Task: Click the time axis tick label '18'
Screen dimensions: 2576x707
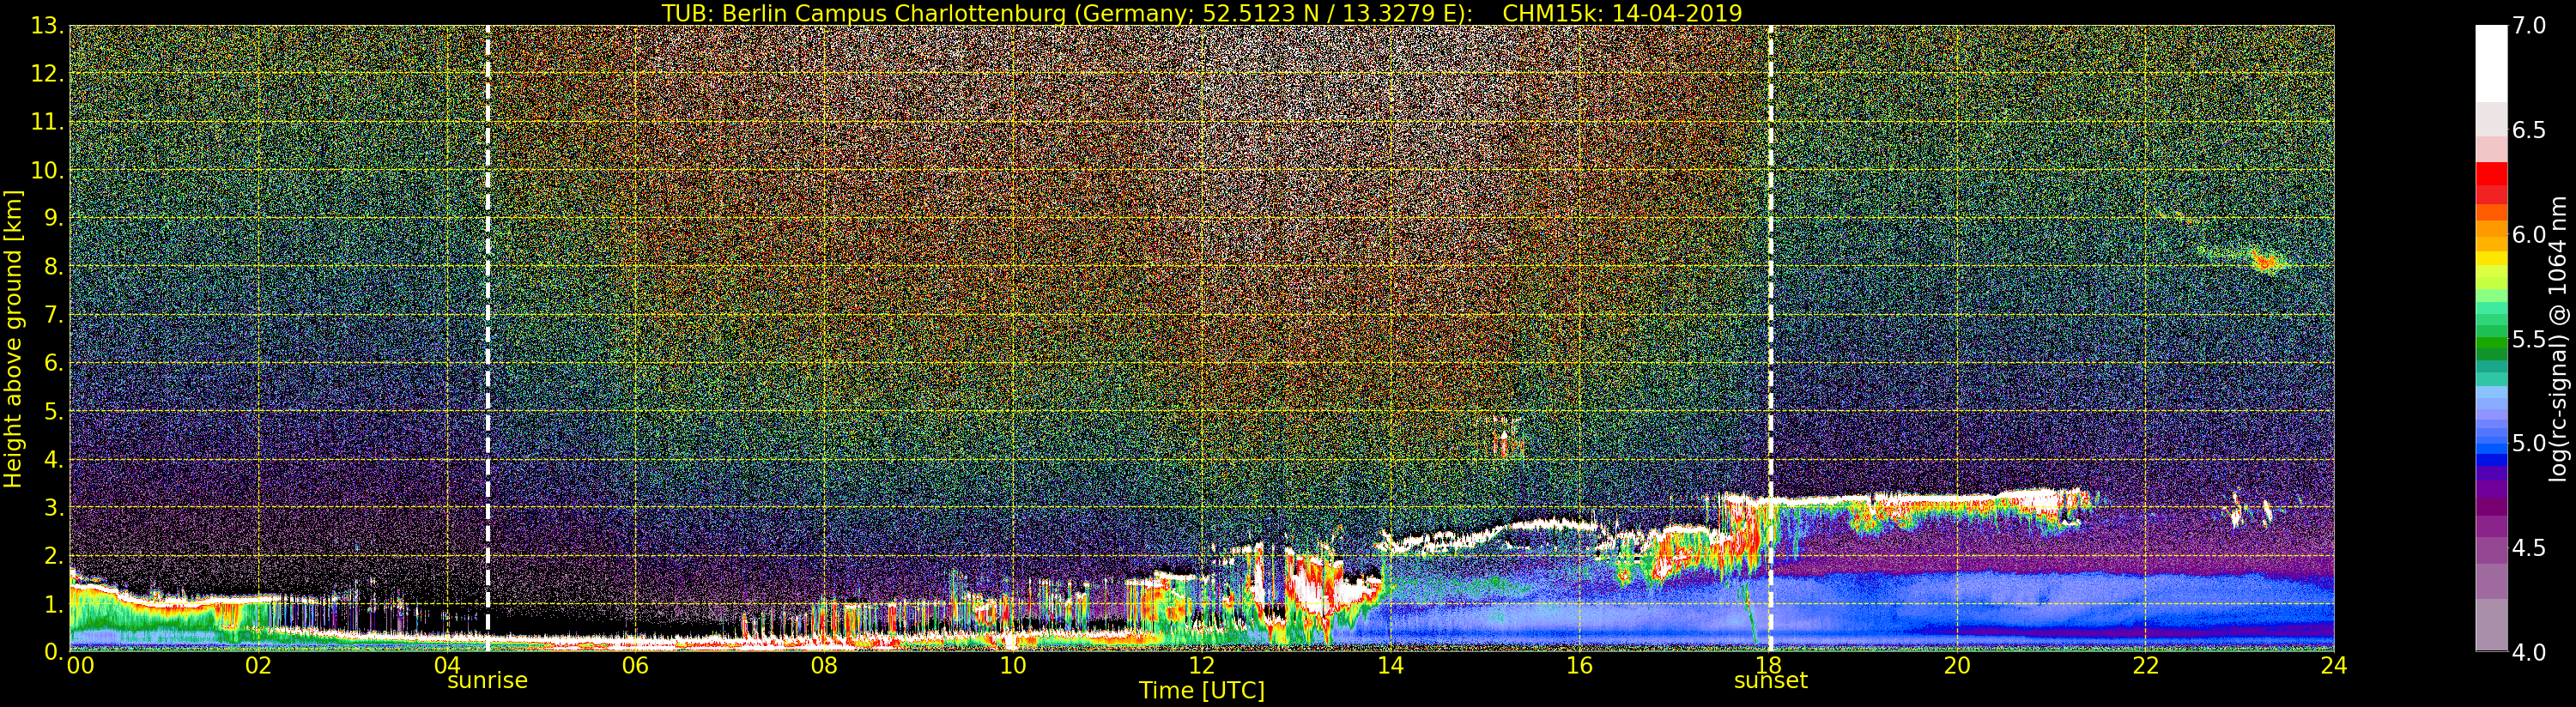Action: click(x=1768, y=666)
